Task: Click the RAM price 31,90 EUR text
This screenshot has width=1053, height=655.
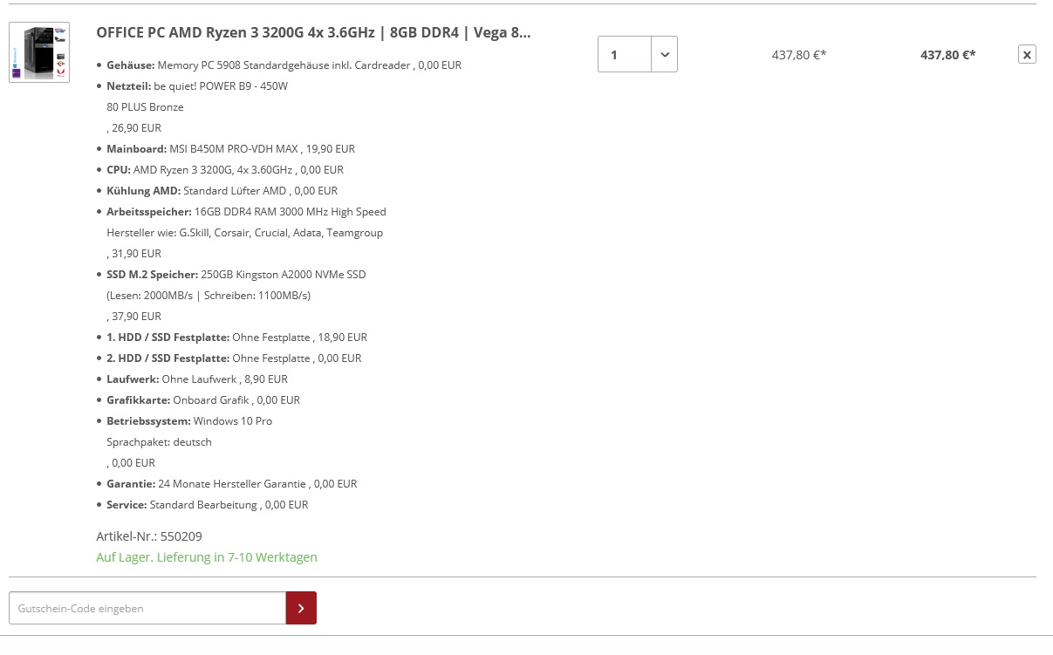Action: pos(134,254)
